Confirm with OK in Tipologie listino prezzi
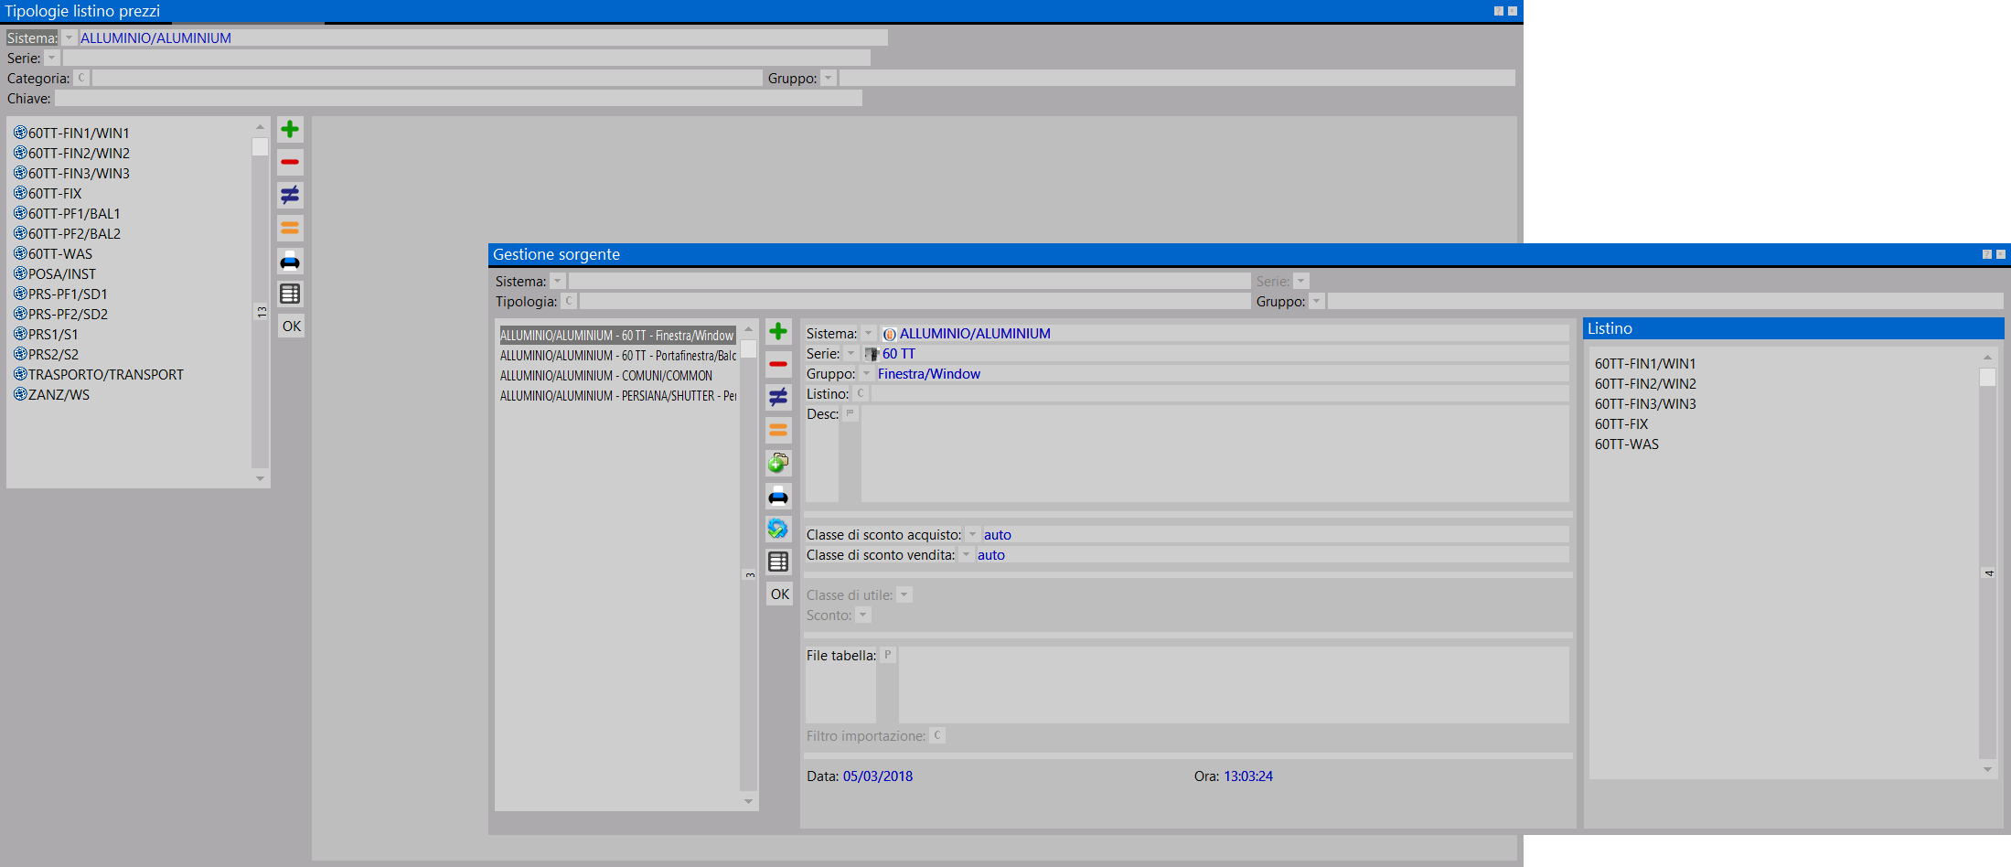The width and height of the screenshot is (2011, 867). click(x=292, y=326)
